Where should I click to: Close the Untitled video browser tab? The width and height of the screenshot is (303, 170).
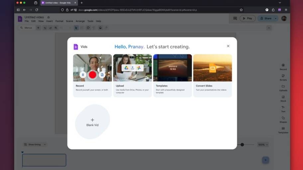75,3
